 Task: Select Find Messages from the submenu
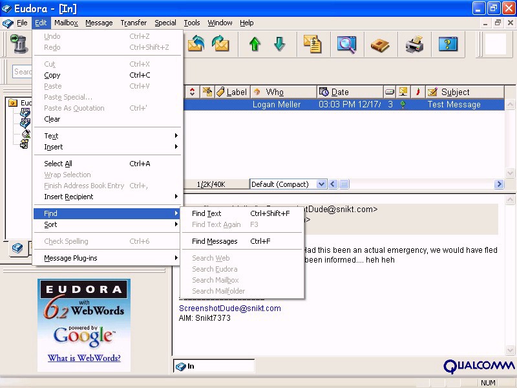242,241
